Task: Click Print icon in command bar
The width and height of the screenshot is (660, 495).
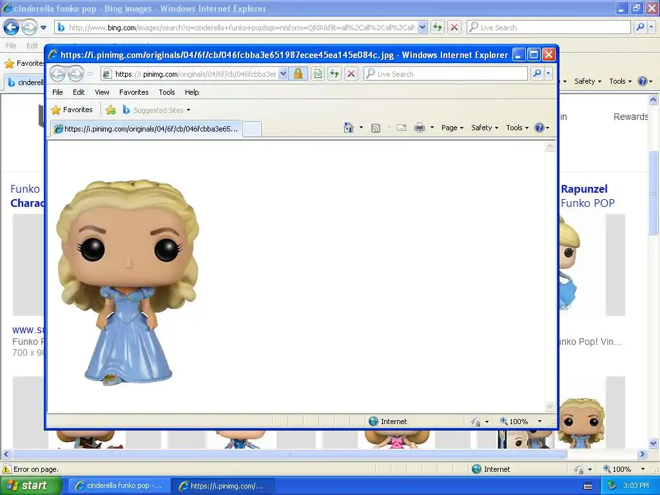Action: pos(420,128)
